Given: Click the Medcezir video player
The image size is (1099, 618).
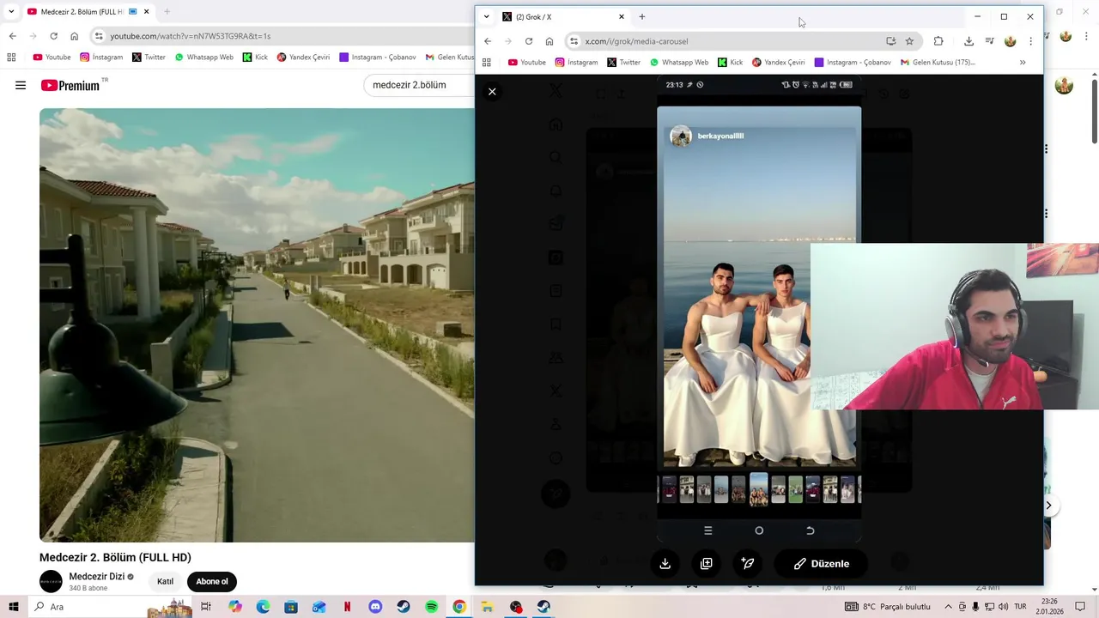Looking at the screenshot, I should 257,324.
